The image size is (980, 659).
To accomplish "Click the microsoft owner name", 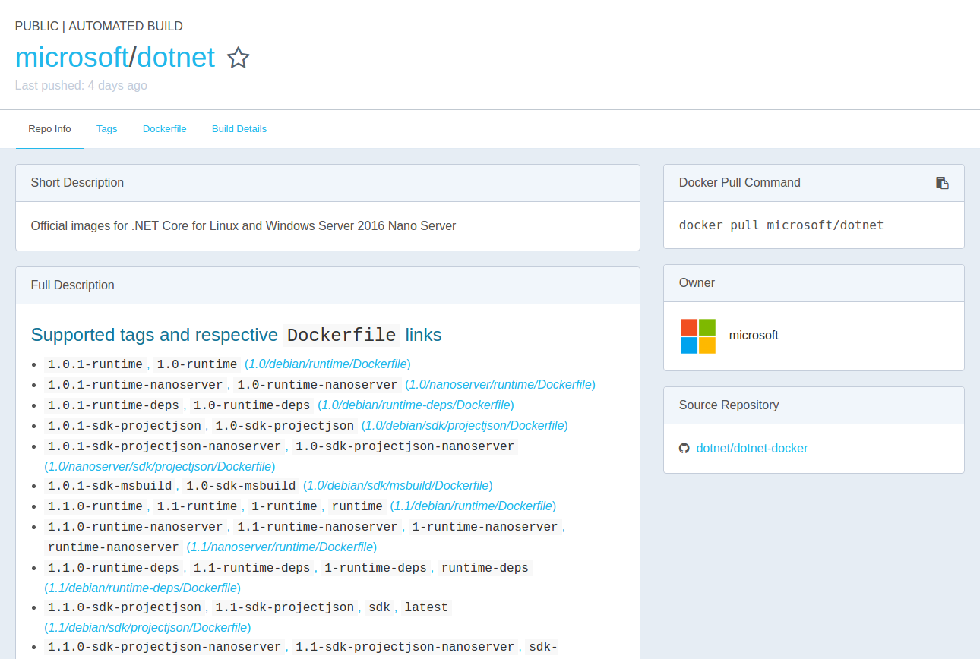I will click(x=754, y=336).
